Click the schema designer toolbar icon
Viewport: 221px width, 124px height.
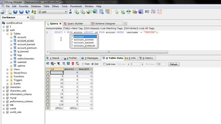coord(160,12)
